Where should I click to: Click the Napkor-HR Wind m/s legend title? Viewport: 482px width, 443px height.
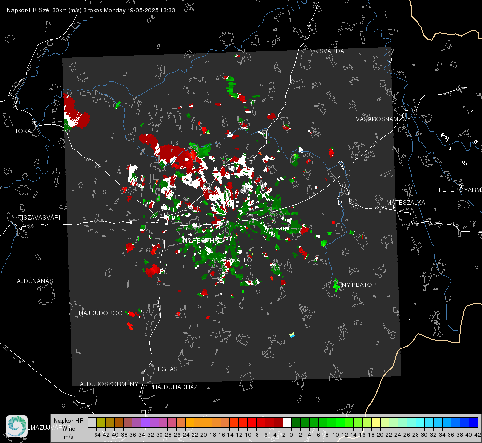(x=68, y=428)
